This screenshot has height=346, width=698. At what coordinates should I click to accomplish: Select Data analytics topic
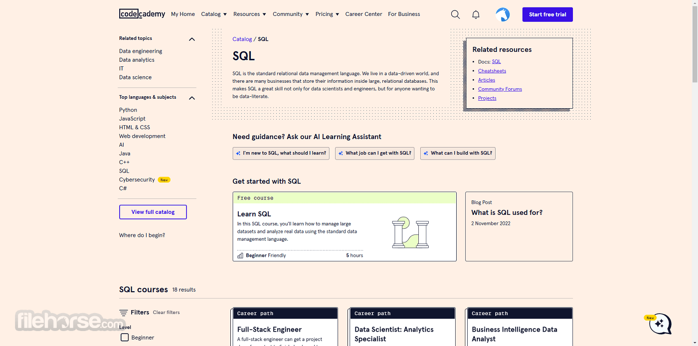coord(137,60)
